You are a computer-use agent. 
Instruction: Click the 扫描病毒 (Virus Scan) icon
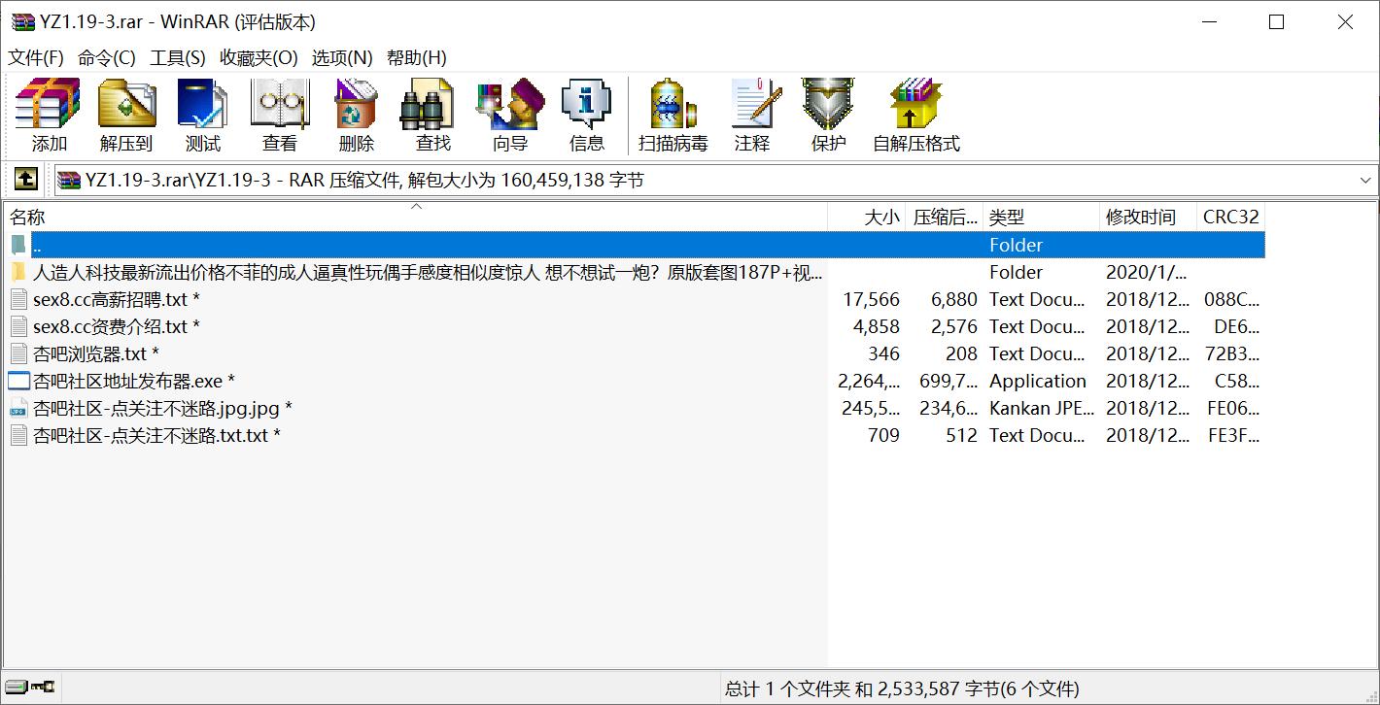click(x=673, y=105)
